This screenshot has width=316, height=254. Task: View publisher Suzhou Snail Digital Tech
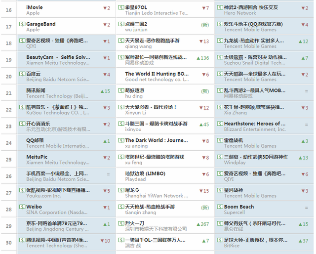coord(255,63)
